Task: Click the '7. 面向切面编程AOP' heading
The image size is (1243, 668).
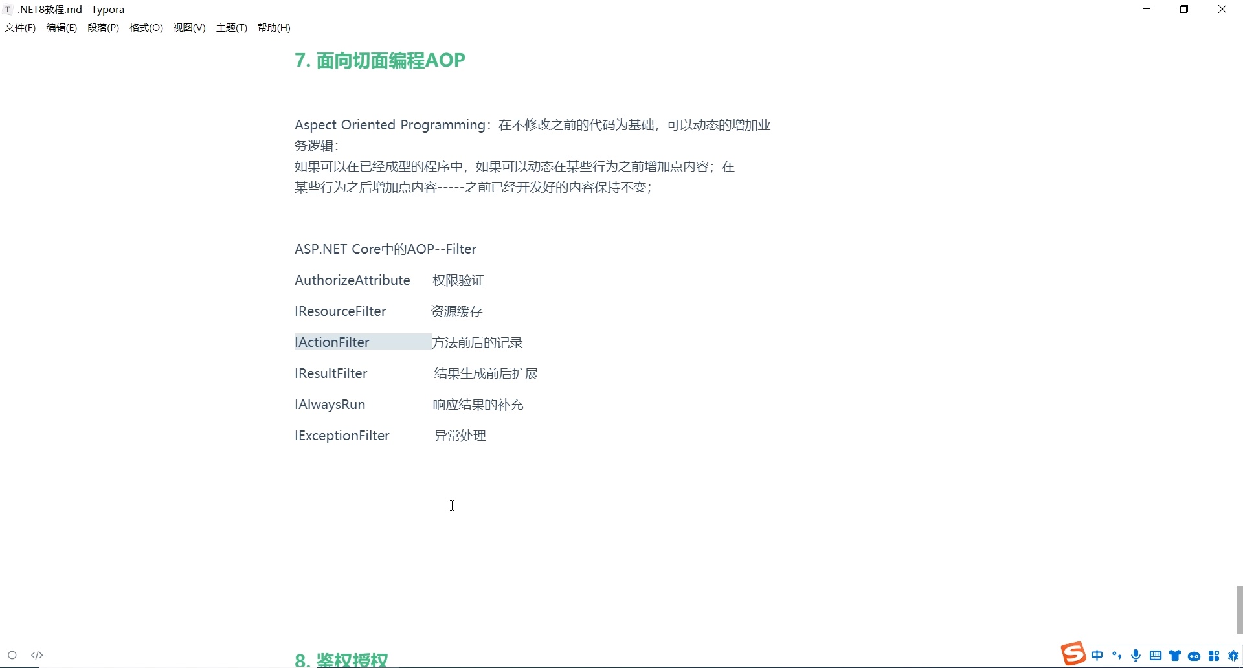Action: click(380, 60)
